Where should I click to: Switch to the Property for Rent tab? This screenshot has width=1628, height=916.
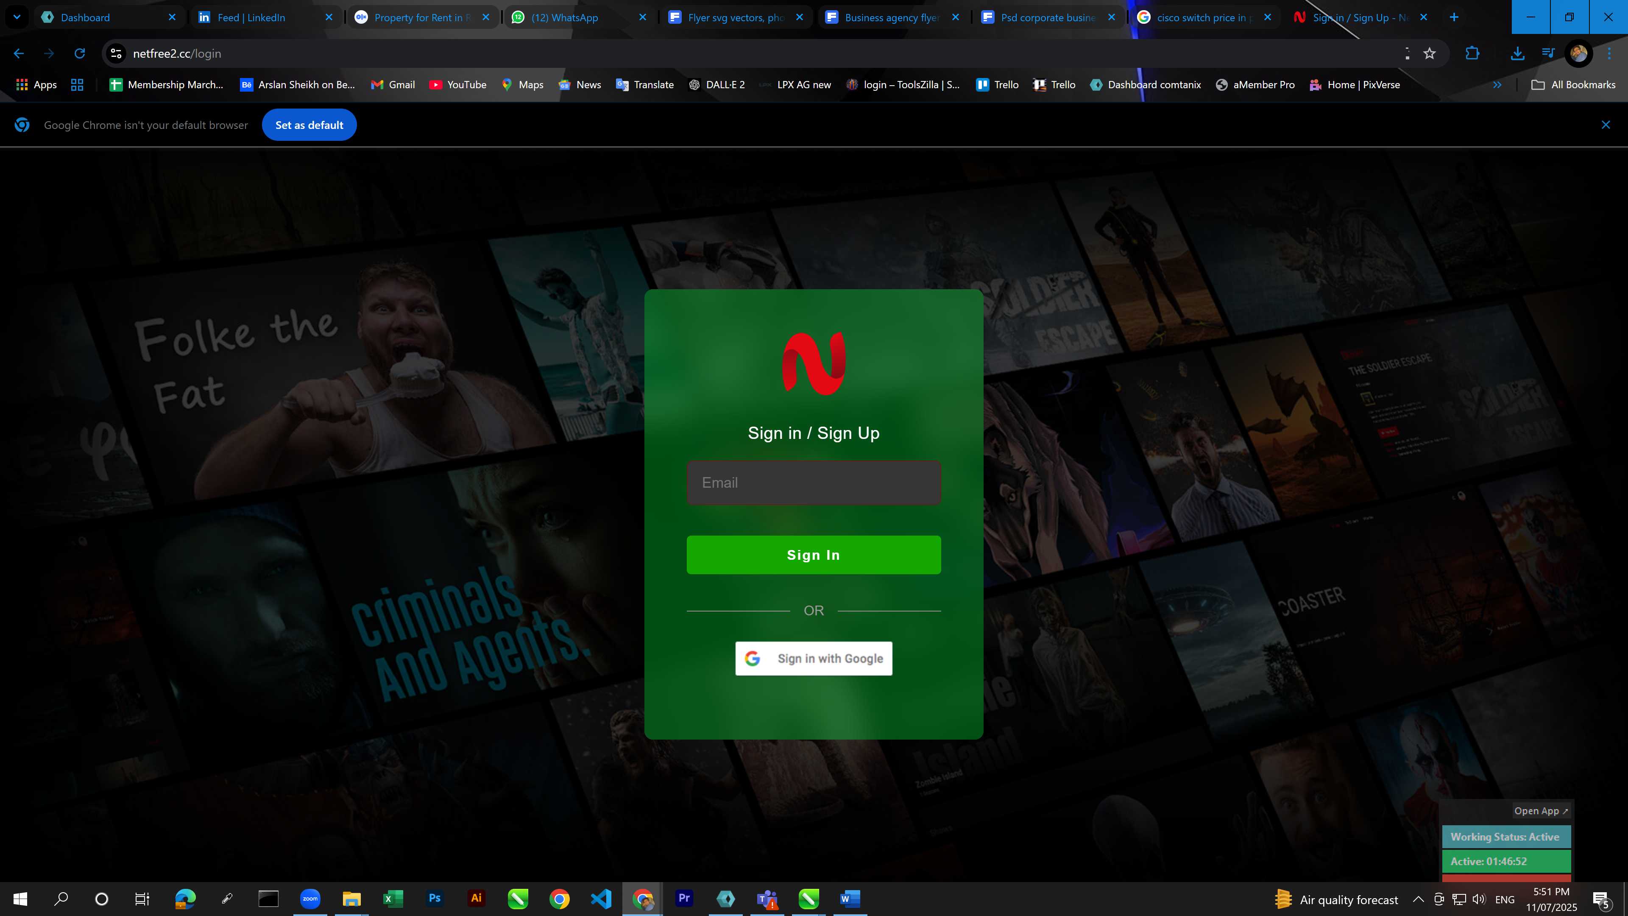pyautogui.click(x=422, y=17)
